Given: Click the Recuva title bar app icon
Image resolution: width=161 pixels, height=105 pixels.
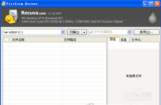Looking at the screenshot, I should tap(3, 4).
